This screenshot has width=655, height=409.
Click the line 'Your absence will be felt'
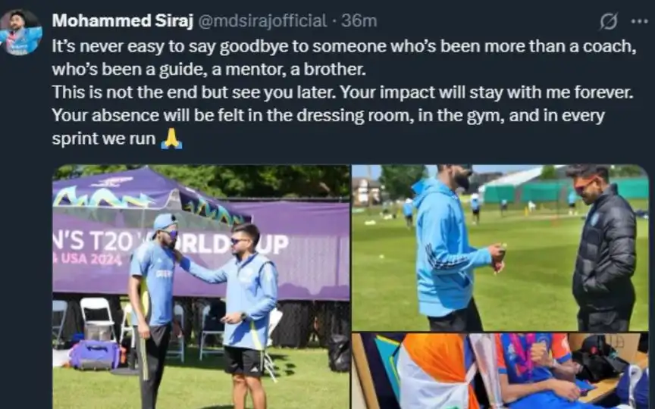328,116
